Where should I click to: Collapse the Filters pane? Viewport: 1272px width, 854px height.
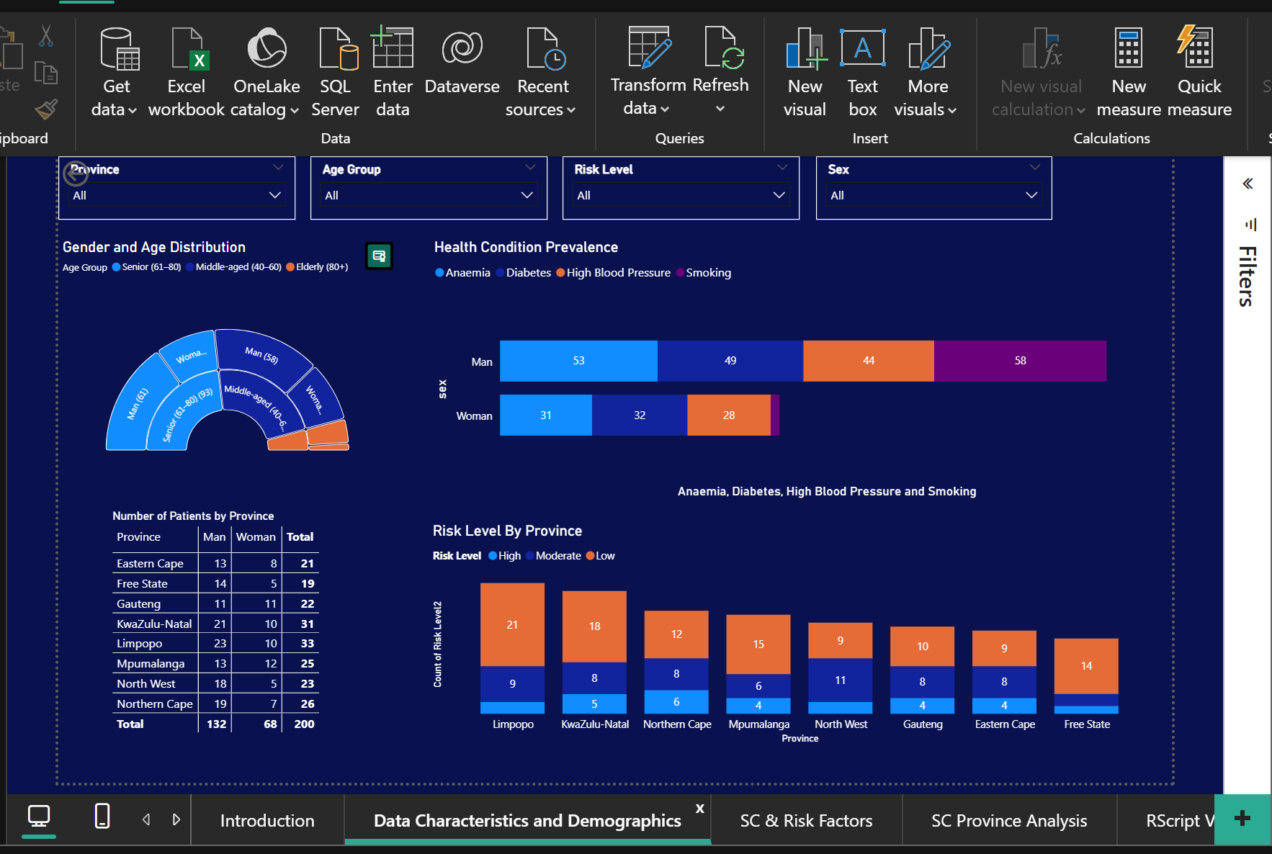coord(1247,184)
